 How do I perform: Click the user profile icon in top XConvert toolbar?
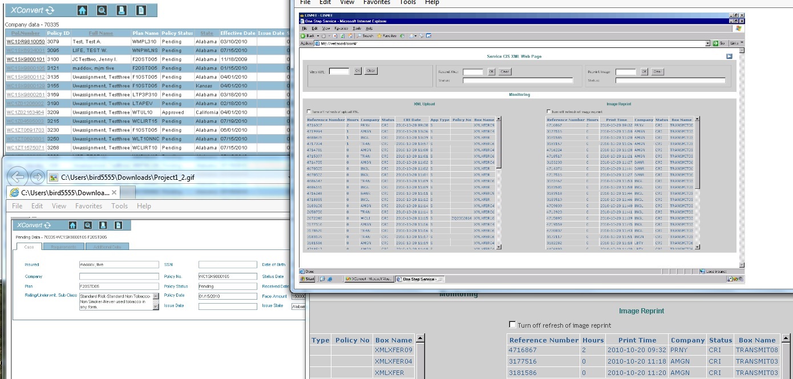coord(121,10)
